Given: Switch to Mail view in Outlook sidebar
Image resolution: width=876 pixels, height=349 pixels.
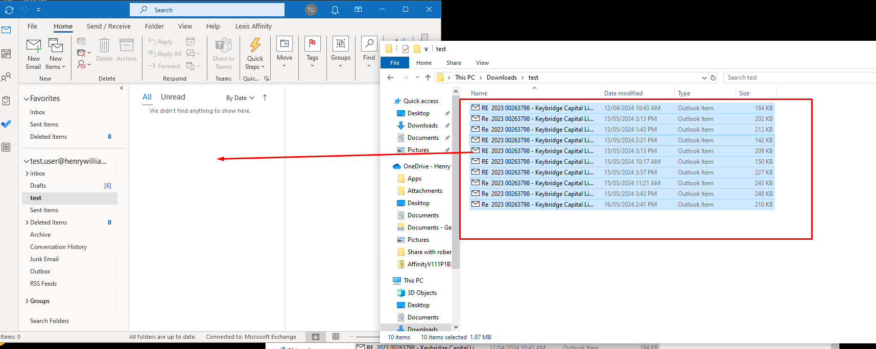Looking at the screenshot, I should click(x=6, y=30).
